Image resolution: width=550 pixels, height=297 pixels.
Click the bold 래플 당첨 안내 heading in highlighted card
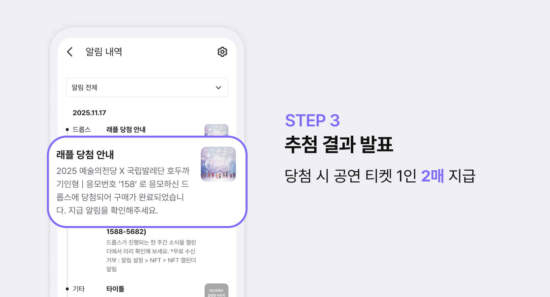pos(85,154)
